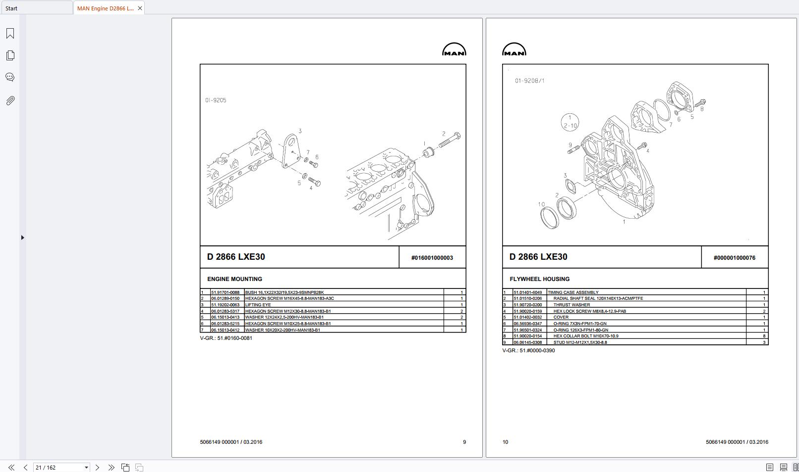
Task: Click the STUD M12-M12X1,5X30 row
Action: pyautogui.click(x=635, y=342)
